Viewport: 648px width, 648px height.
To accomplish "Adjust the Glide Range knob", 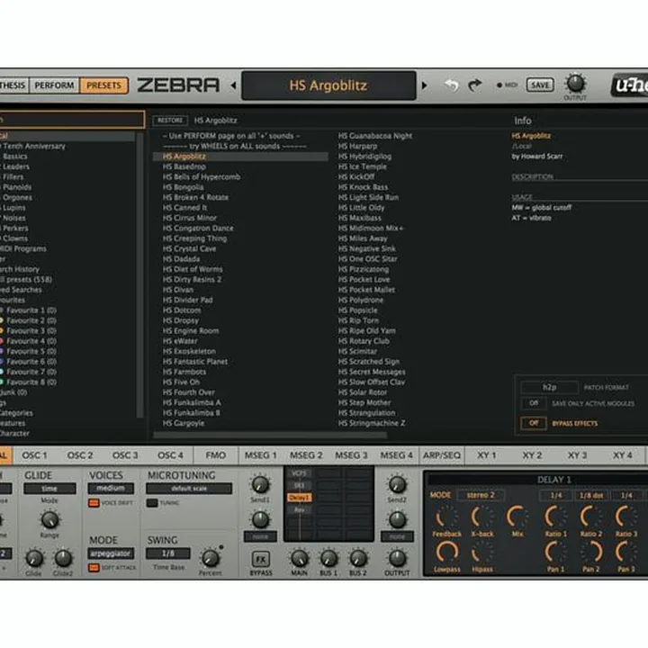I will click(x=49, y=520).
